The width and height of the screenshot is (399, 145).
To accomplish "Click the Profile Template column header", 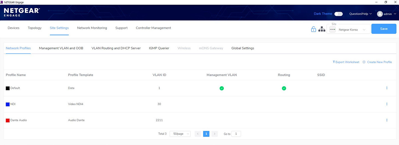I will 80,75.
